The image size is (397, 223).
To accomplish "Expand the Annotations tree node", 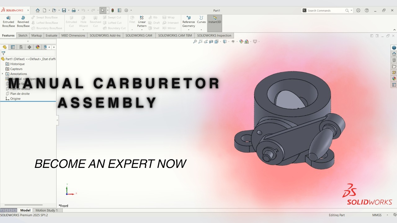I will point(2,74).
